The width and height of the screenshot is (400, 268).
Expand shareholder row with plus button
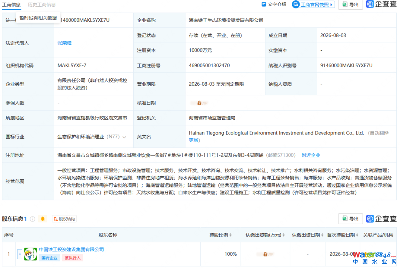coord(20,254)
